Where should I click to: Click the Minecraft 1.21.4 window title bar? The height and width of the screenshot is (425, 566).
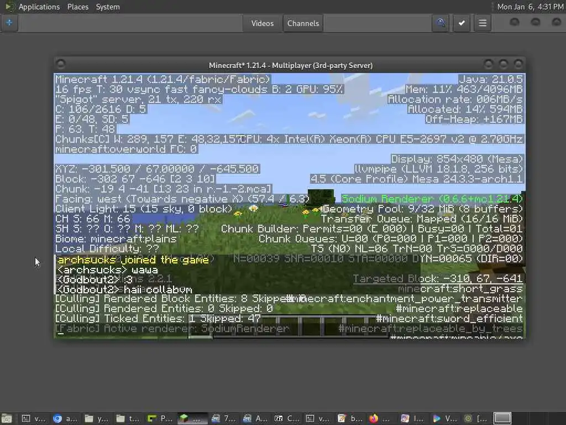(291, 65)
